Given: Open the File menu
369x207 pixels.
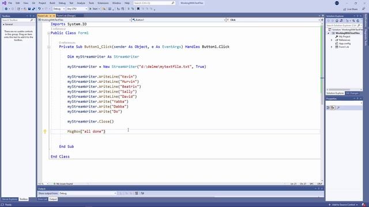Looking at the screenshot, I should (x=10, y=3).
